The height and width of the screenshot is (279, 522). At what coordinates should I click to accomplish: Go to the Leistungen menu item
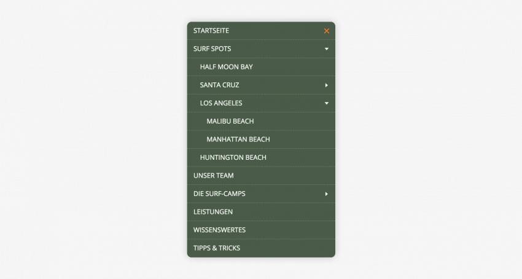click(x=213, y=212)
